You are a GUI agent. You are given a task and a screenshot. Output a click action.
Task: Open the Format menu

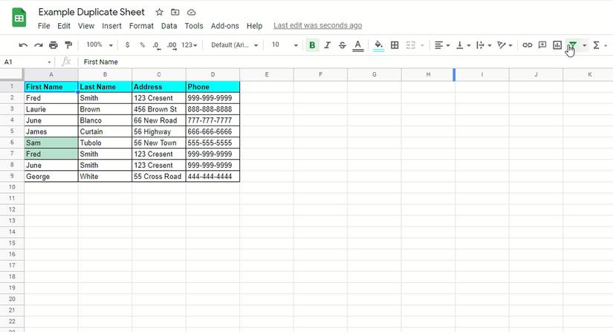pos(141,26)
